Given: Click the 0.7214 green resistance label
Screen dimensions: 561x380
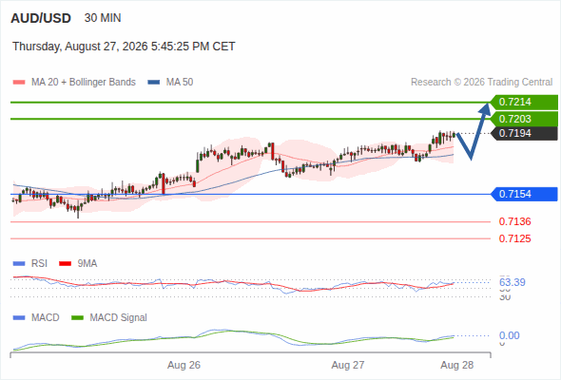Looking at the screenshot, I should tap(524, 103).
